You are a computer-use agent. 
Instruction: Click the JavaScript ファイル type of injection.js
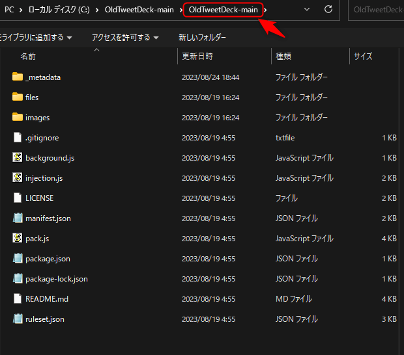[x=304, y=178]
